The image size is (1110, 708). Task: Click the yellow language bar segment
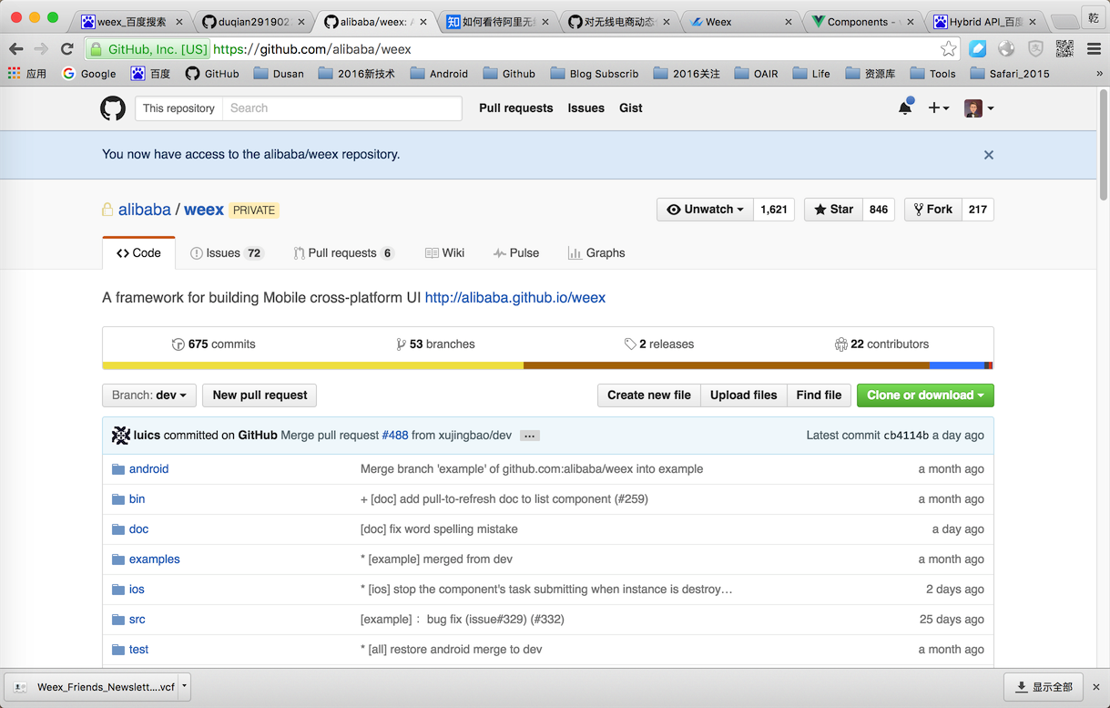(x=313, y=365)
